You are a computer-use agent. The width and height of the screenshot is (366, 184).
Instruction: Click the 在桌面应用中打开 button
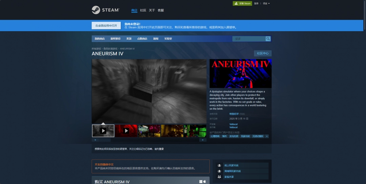coord(106,25)
